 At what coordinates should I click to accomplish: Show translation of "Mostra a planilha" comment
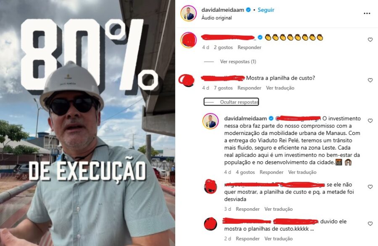[x=280, y=88]
